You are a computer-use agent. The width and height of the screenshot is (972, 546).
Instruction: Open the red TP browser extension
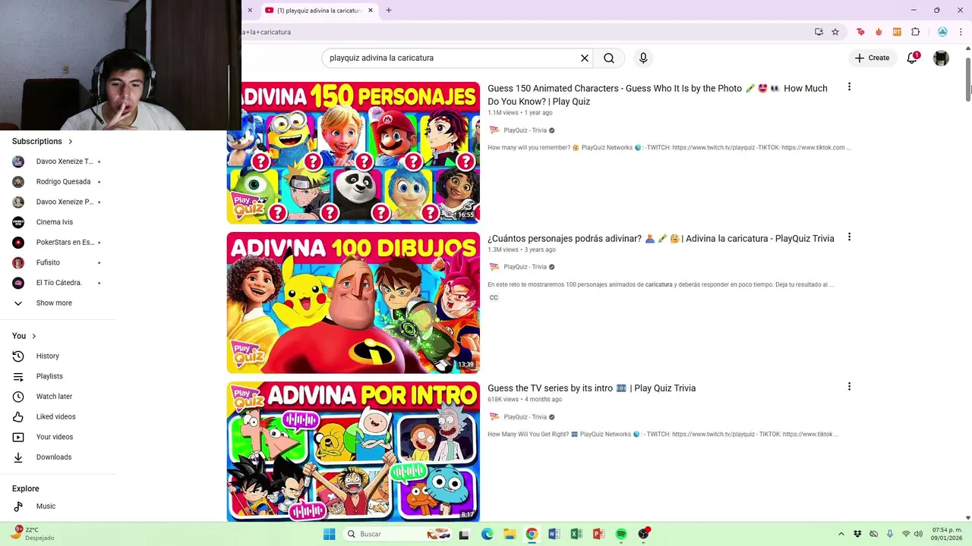[x=860, y=32]
